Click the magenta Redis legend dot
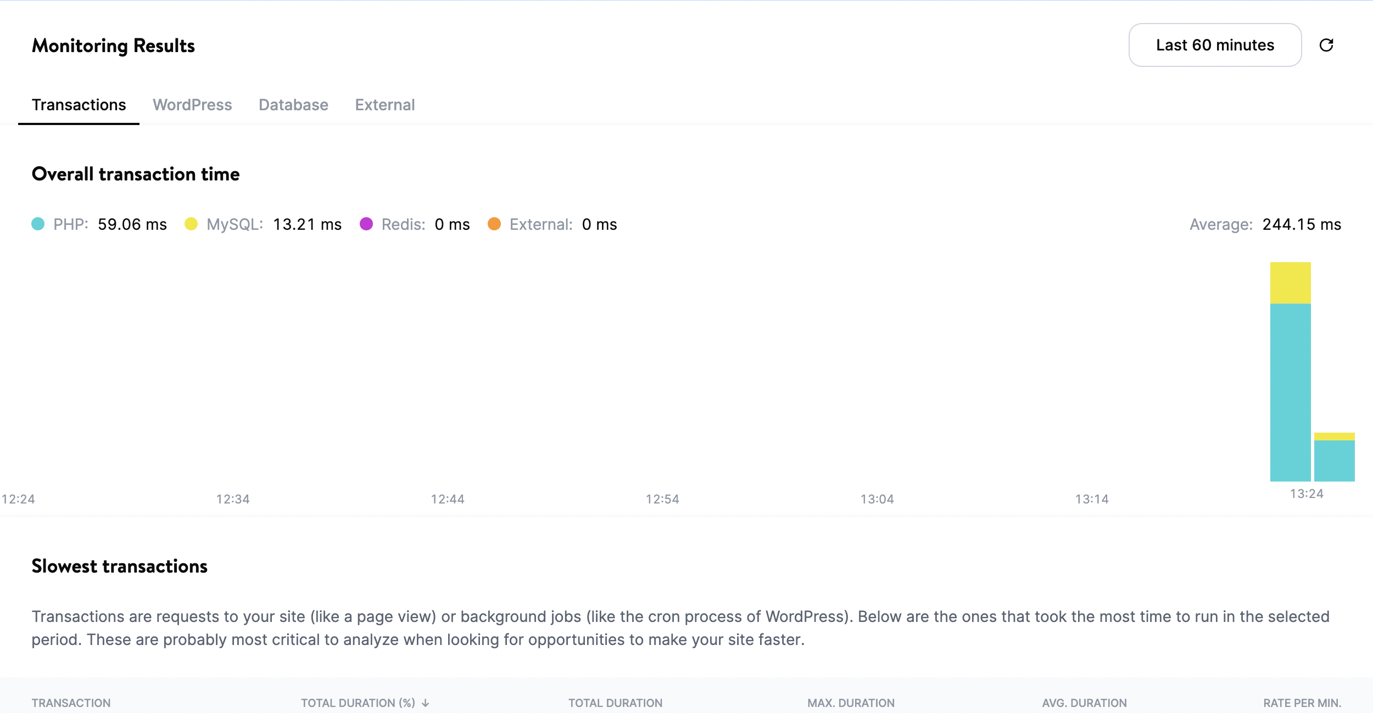This screenshot has width=1373, height=713. tap(367, 224)
